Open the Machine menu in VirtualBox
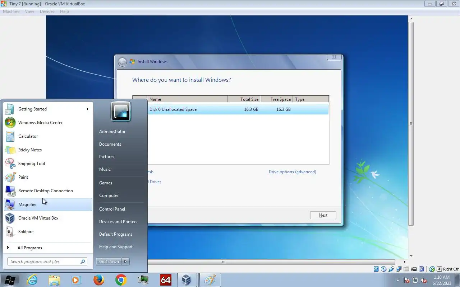 (11, 11)
